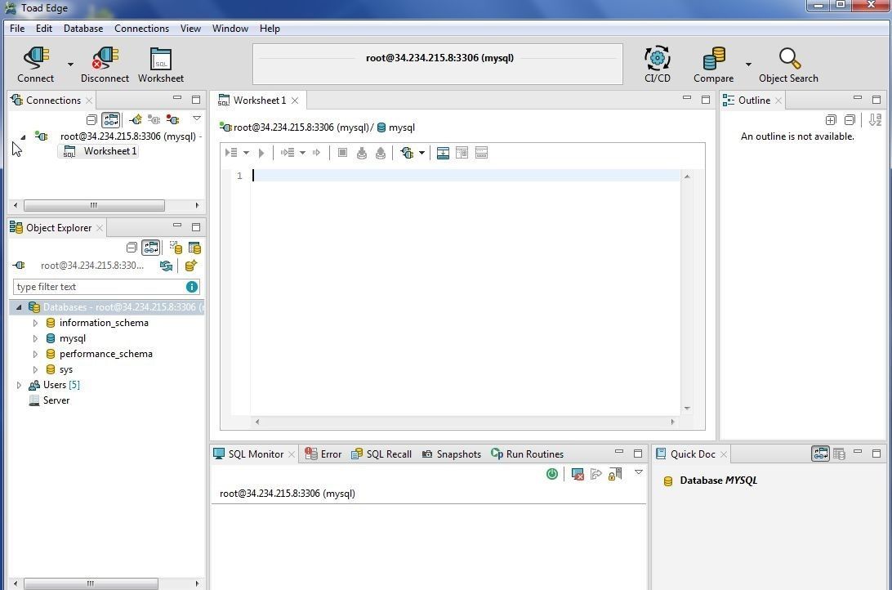
Task: Expand the performance_schema database
Action: coord(35,354)
